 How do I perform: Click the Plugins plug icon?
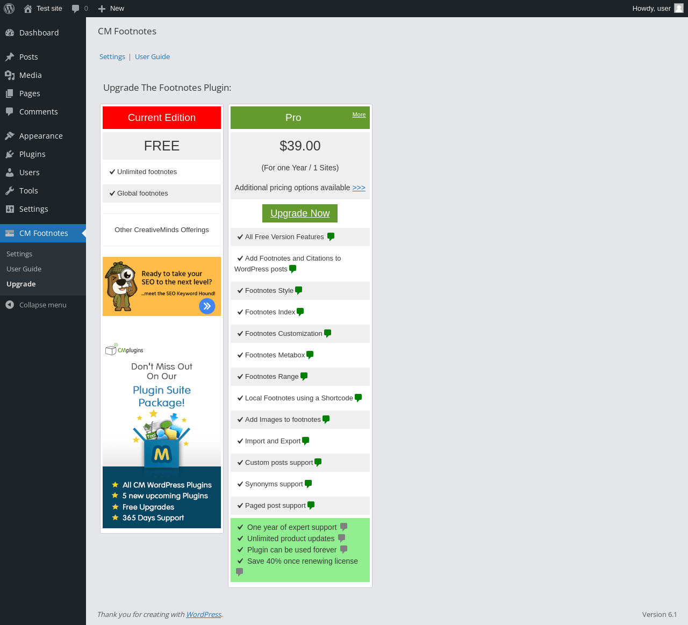pyautogui.click(x=10, y=154)
